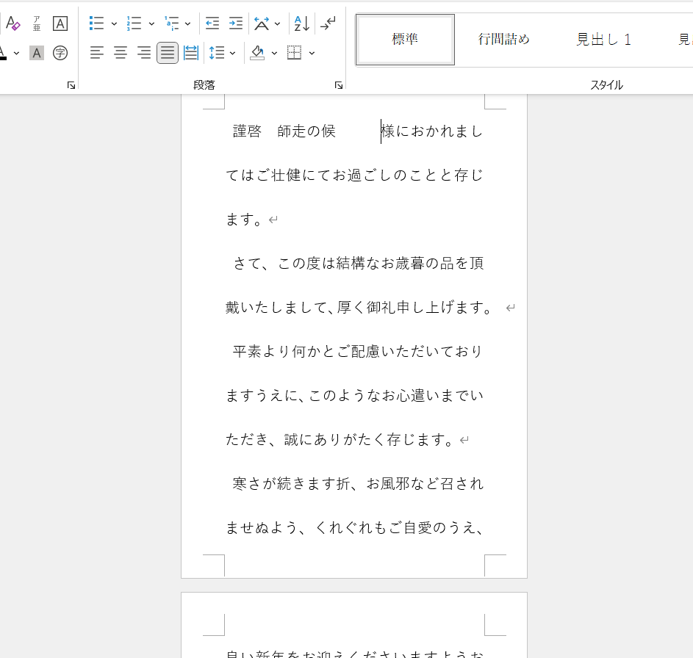Click the Clear All Formatting icon
Image resolution: width=693 pixels, height=658 pixels.
tap(12, 23)
